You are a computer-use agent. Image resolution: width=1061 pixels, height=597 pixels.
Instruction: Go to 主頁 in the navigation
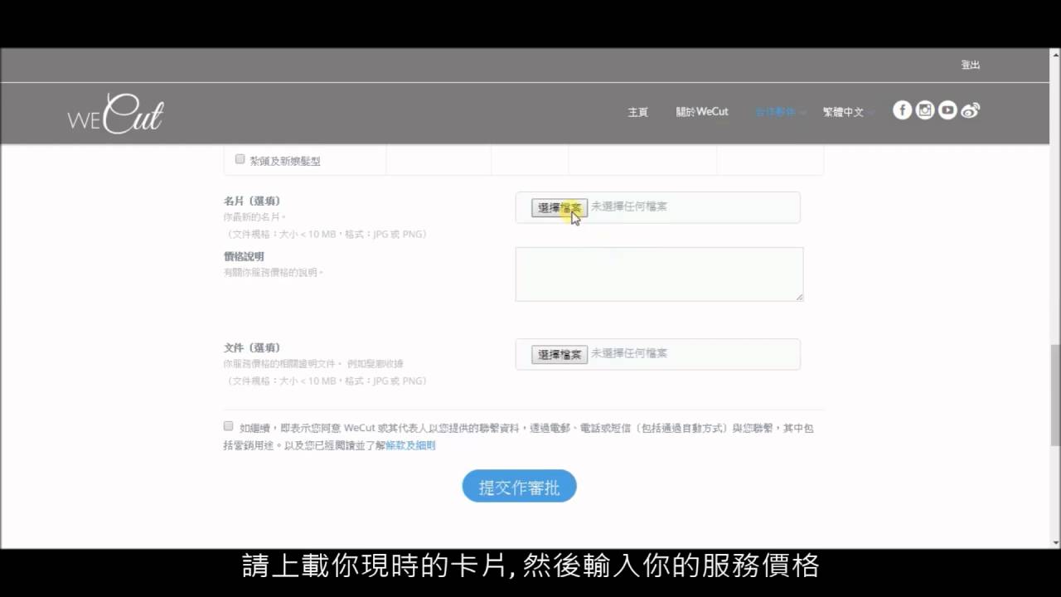(637, 112)
